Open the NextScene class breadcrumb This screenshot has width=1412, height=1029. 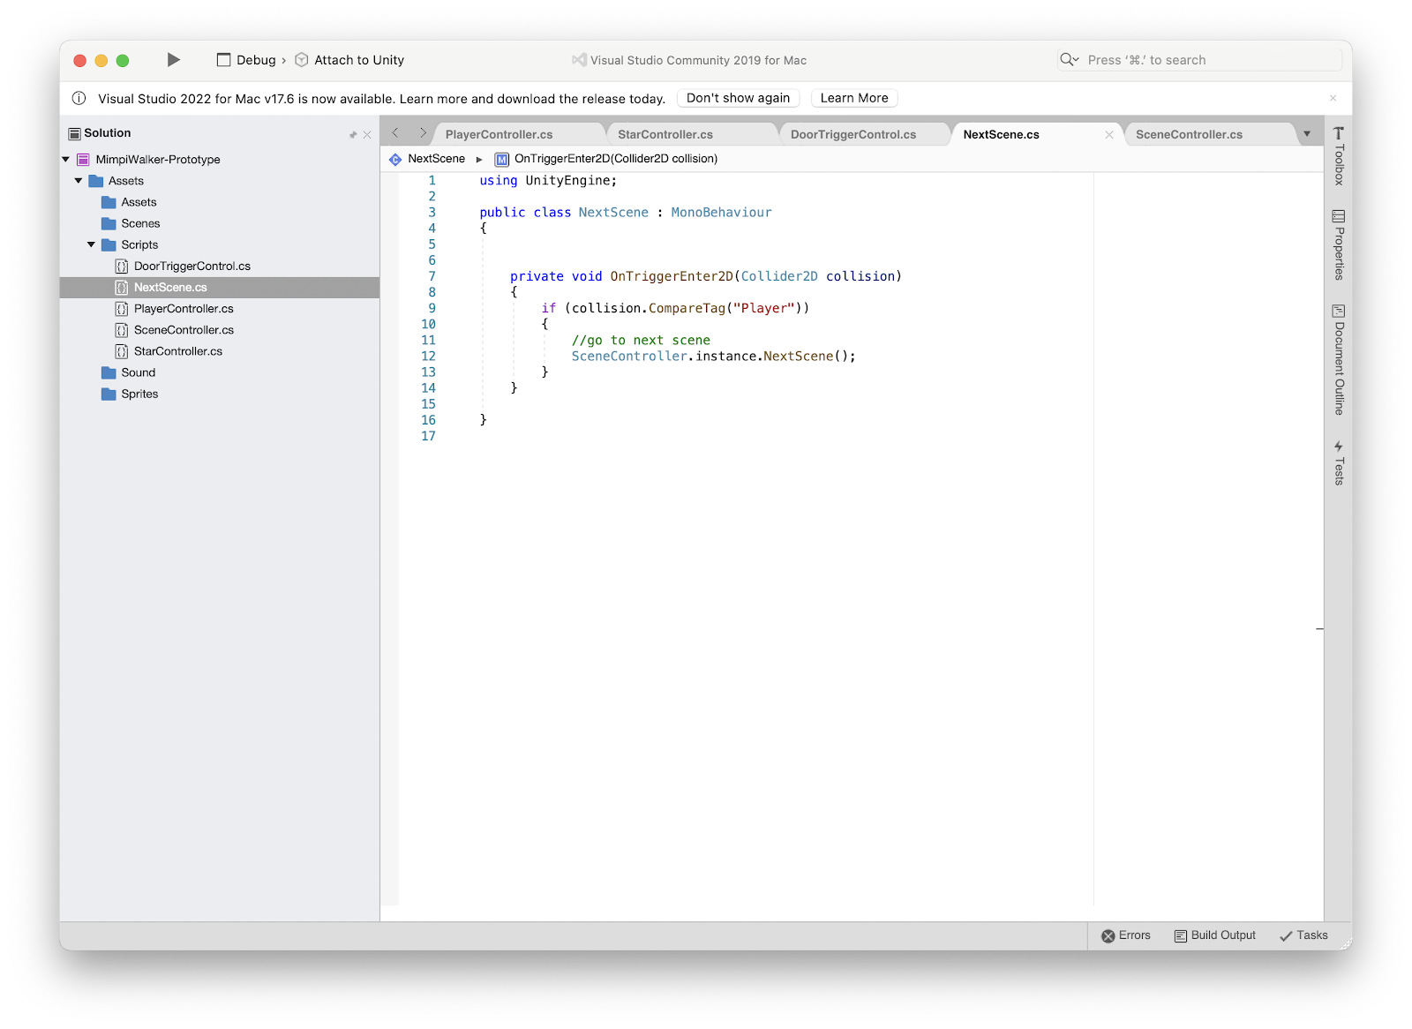[x=436, y=159]
